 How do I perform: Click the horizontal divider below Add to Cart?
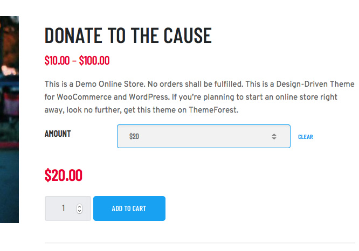tap(200, 243)
